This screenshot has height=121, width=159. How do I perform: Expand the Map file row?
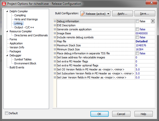coord(55,41)
